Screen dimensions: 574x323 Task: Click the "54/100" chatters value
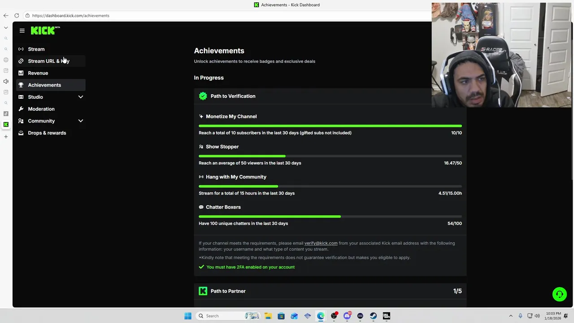click(x=455, y=223)
